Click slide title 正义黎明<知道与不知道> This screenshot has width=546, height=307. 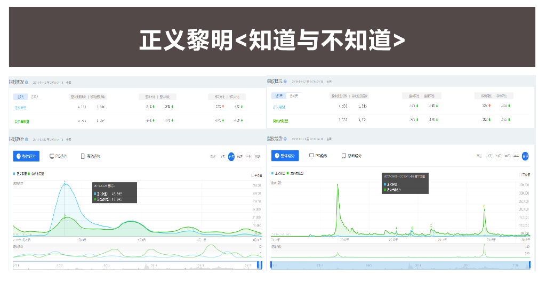tap(272, 40)
